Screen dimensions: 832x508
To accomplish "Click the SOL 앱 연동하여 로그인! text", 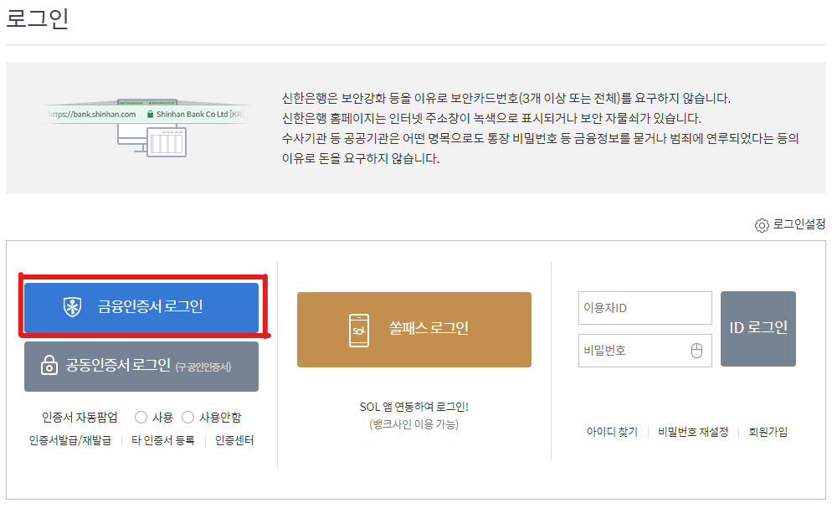I will tap(413, 407).
